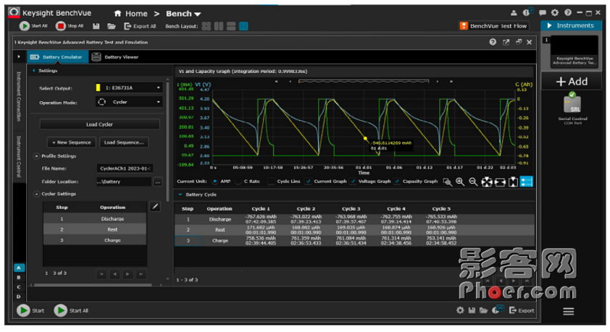The height and width of the screenshot is (332, 610).
Task: Select channel A toggle in left sidebar
Action: [19, 268]
